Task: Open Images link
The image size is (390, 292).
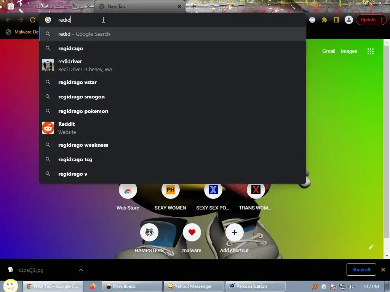Action: (x=349, y=51)
